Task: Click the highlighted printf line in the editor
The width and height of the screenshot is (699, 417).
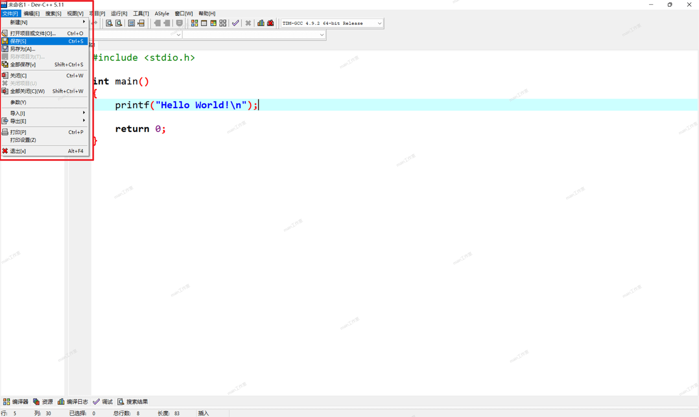Action: 184,105
